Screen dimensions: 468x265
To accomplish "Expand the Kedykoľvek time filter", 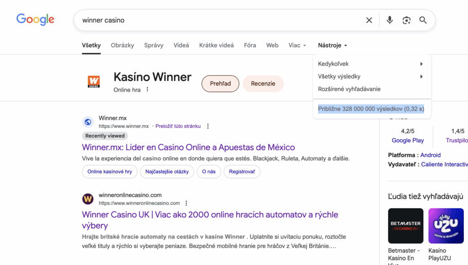I will [371, 64].
